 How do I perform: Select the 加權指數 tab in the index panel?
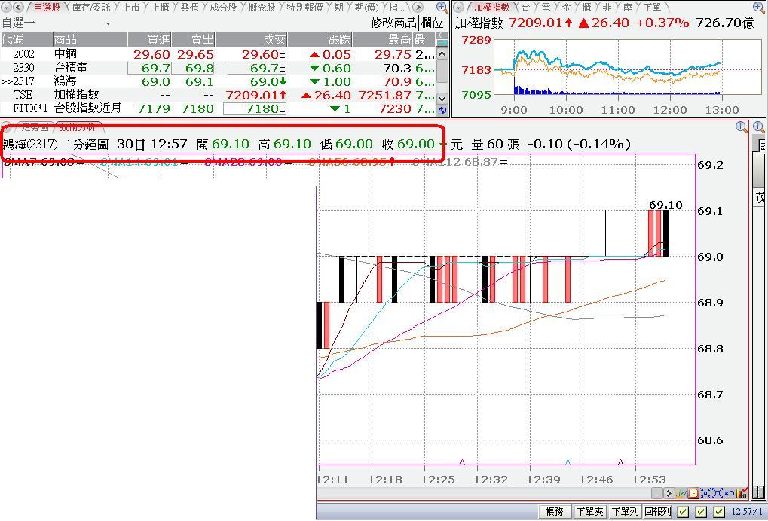(491, 7)
